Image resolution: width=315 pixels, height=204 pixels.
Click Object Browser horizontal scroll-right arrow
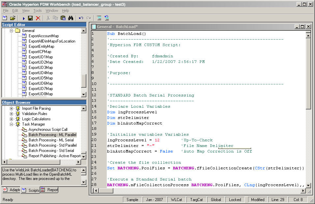78,162
